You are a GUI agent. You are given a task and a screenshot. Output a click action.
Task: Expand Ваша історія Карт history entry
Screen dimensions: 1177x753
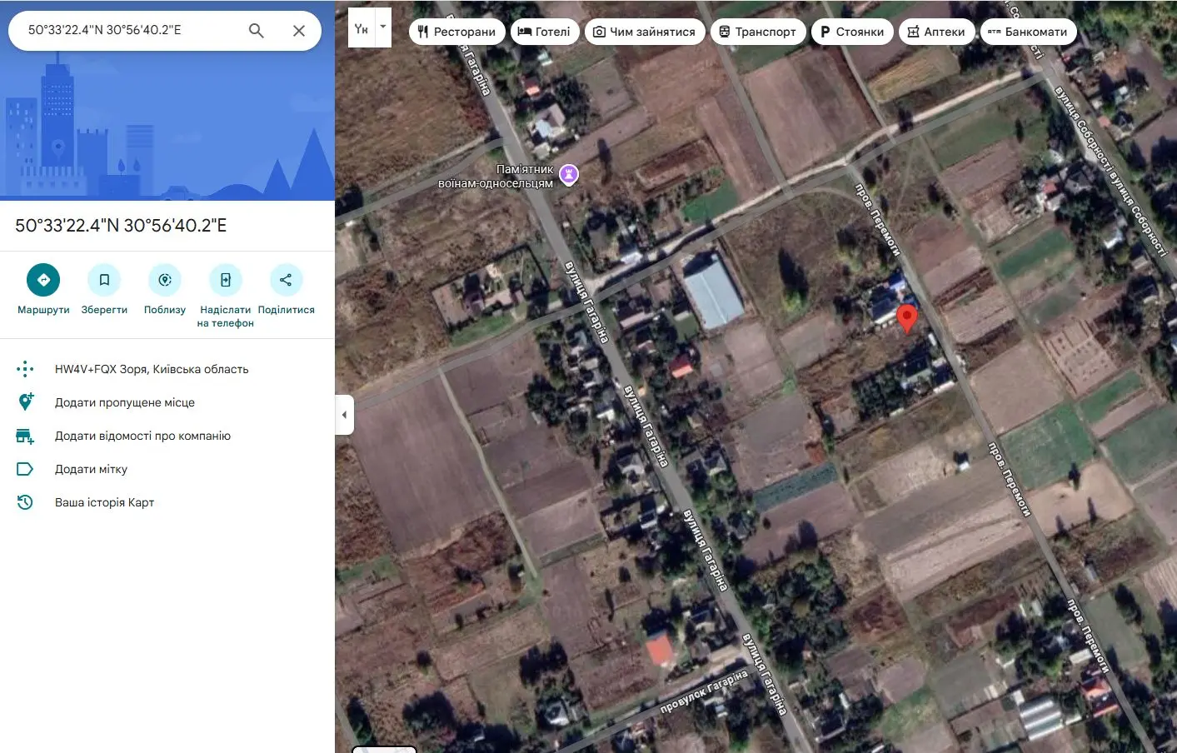tap(105, 501)
